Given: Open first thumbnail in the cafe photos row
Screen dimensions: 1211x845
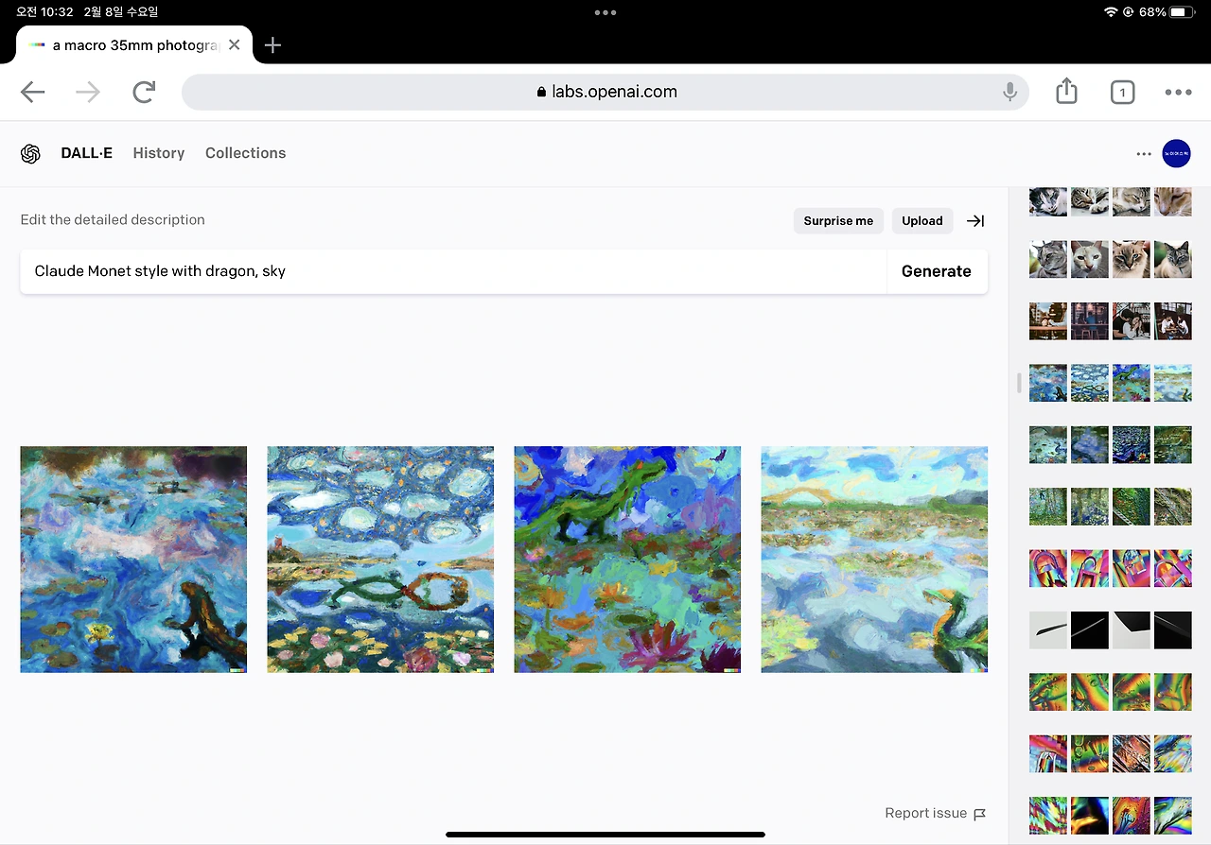Looking at the screenshot, I should tap(1048, 321).
